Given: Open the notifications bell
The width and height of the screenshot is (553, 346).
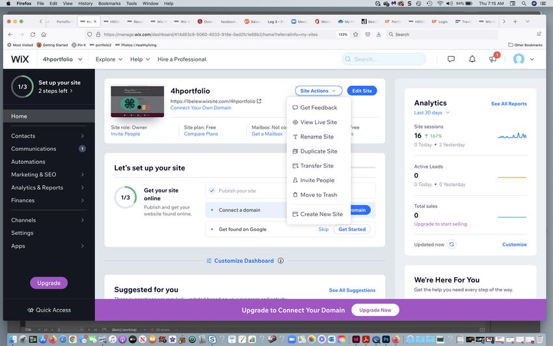Looking at the screenshot, I should pos(472,59).
